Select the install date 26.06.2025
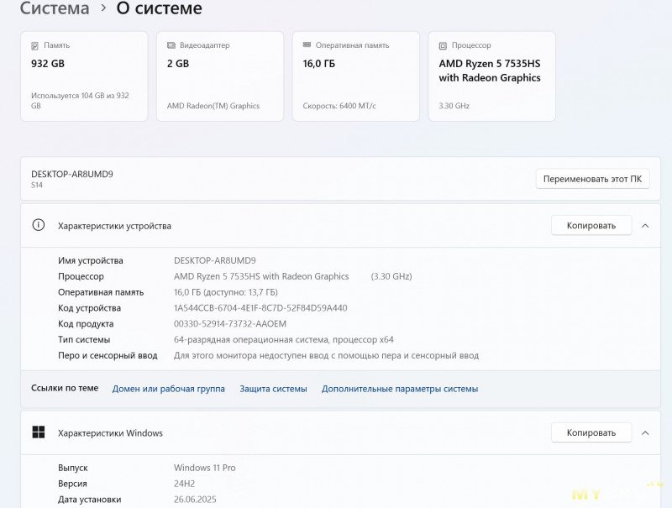Viewport: 672px width, 508px height. 195,500
